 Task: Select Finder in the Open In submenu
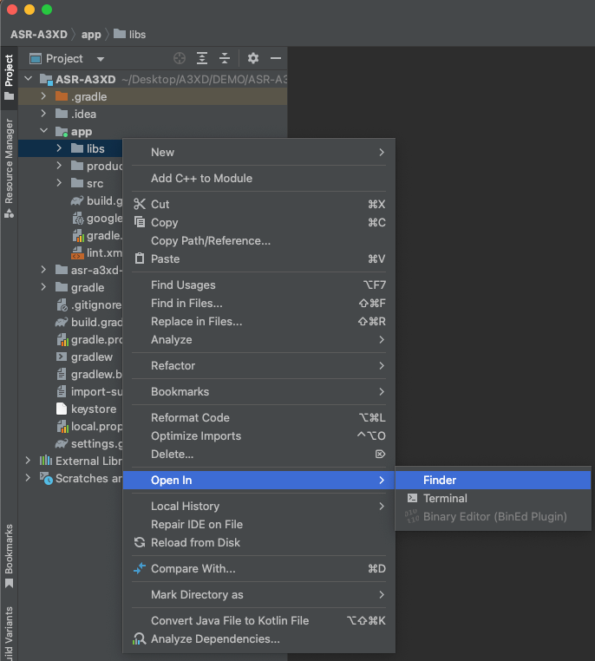[439, 480]
